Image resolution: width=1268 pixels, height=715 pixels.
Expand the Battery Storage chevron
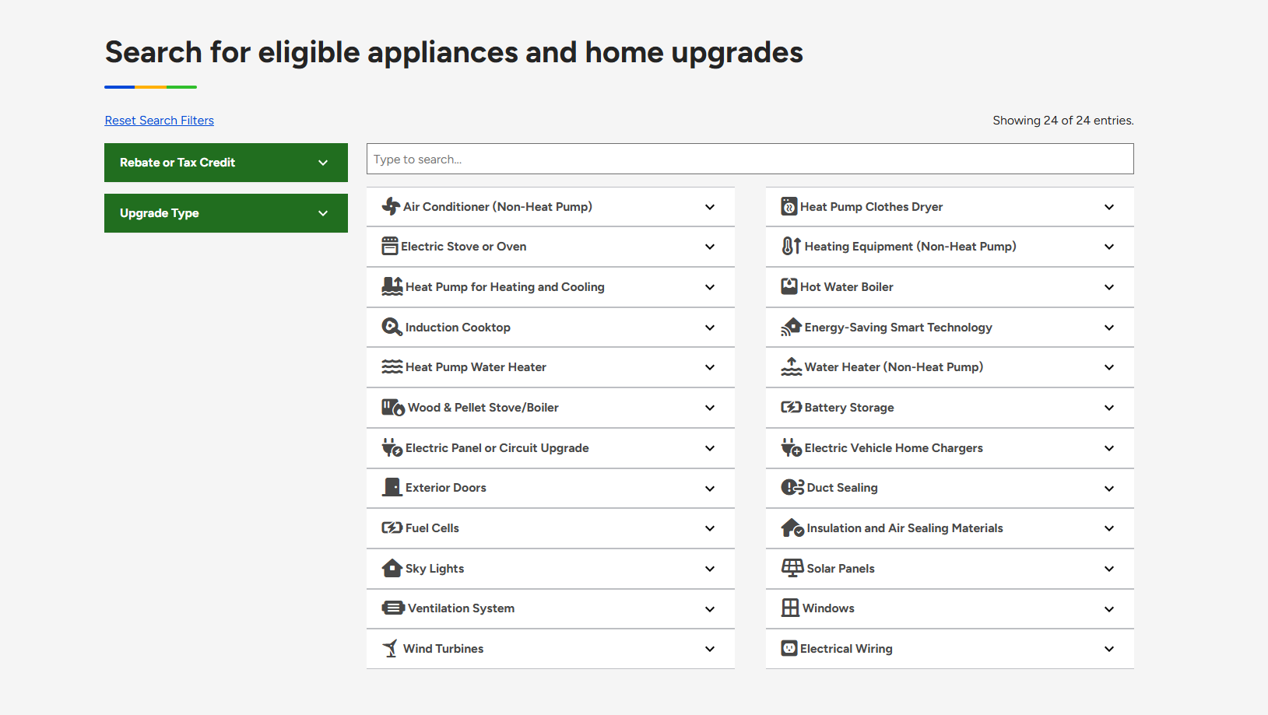(x=1109, y=408)
